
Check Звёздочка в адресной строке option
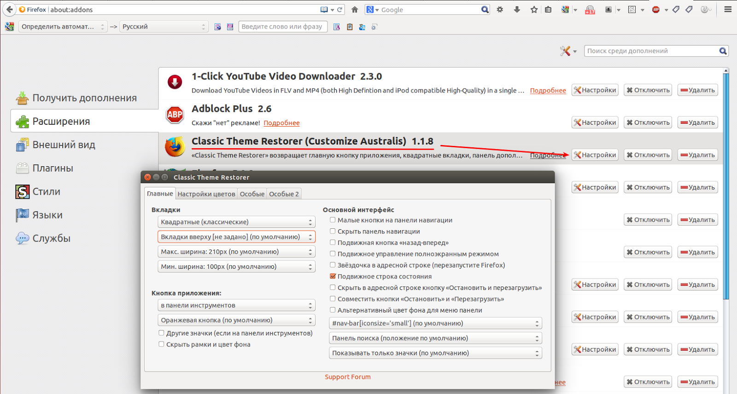point(333,265)
